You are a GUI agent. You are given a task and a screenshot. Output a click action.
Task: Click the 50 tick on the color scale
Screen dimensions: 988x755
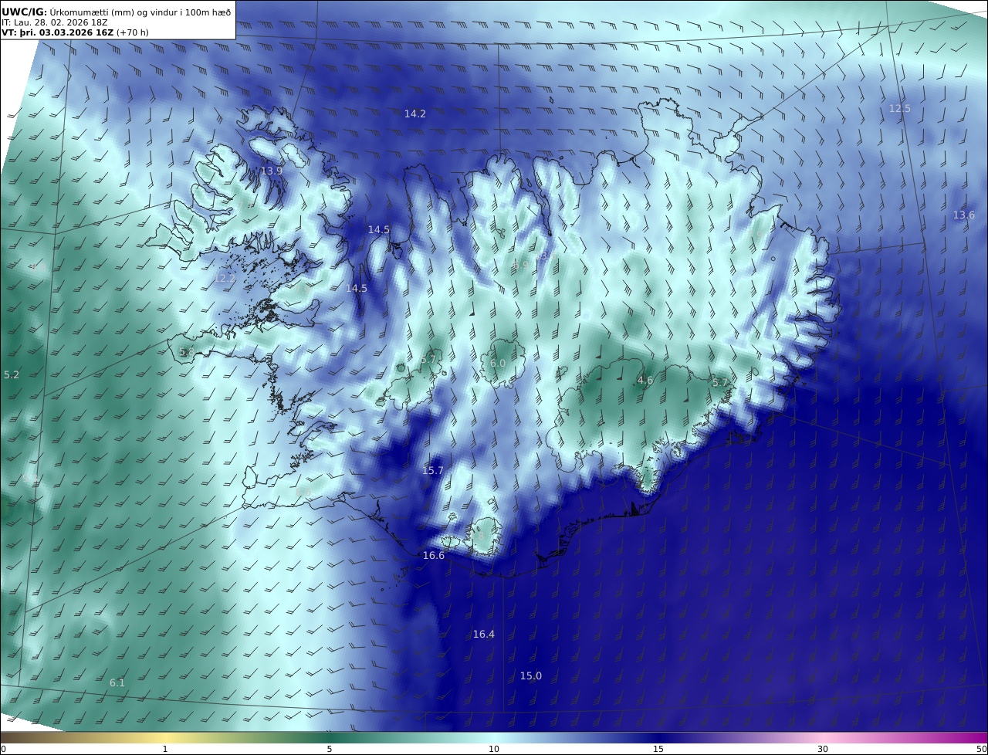click(981, 749)
